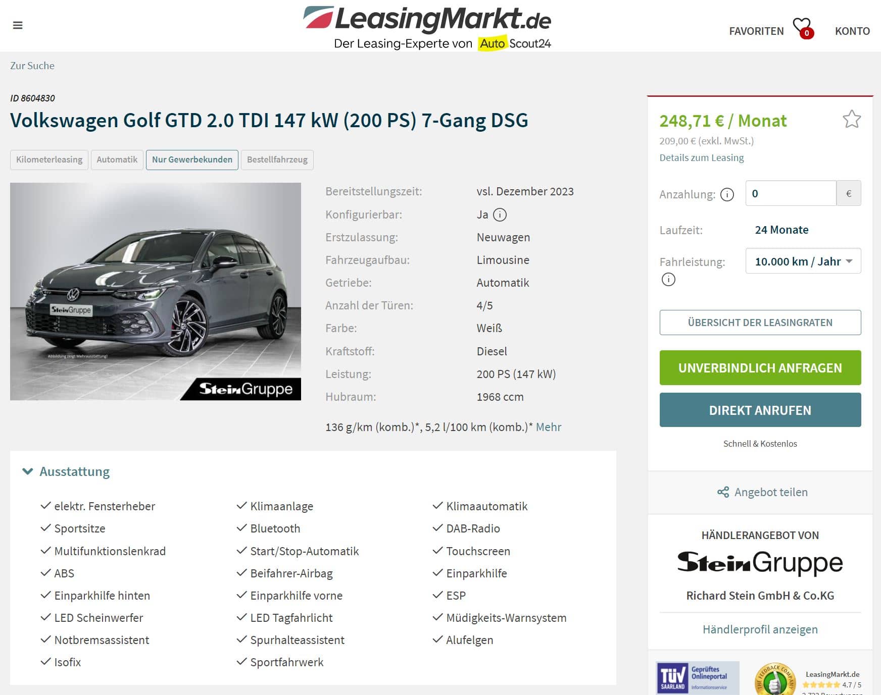This screenshot has width=881, height=695.
Task: Click the Beifahrer-Airbag equipment entry
Action: [x=291, y=573]
